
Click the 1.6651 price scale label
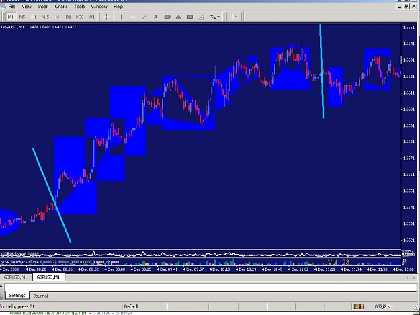point(409,28)
